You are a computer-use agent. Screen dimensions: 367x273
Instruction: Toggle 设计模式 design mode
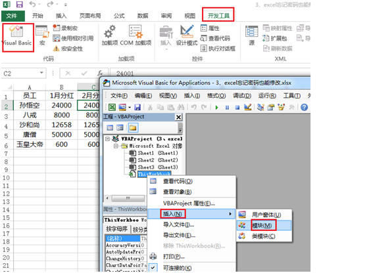pyautogui.click(x=187, y=35)
